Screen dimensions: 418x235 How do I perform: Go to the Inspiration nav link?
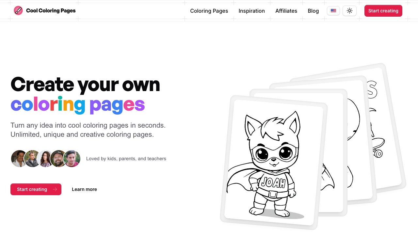[x=251, y=11]
